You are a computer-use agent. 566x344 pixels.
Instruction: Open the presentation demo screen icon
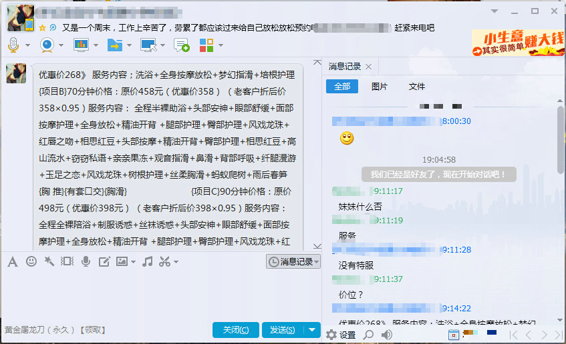coord(81,45)
